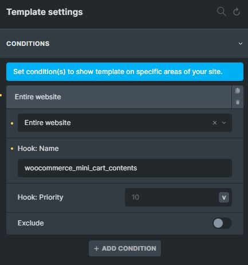
Task: Click the blue condition info banner
Action: point(125,72)
